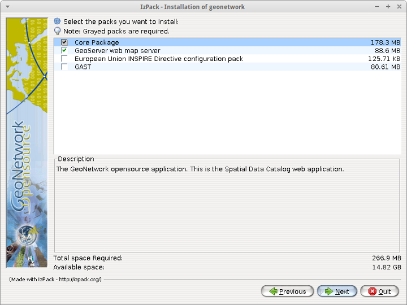Click the 125.71 KB size of INSPIRE pack
The image size is (407, 305).
(x=384, y=59)
